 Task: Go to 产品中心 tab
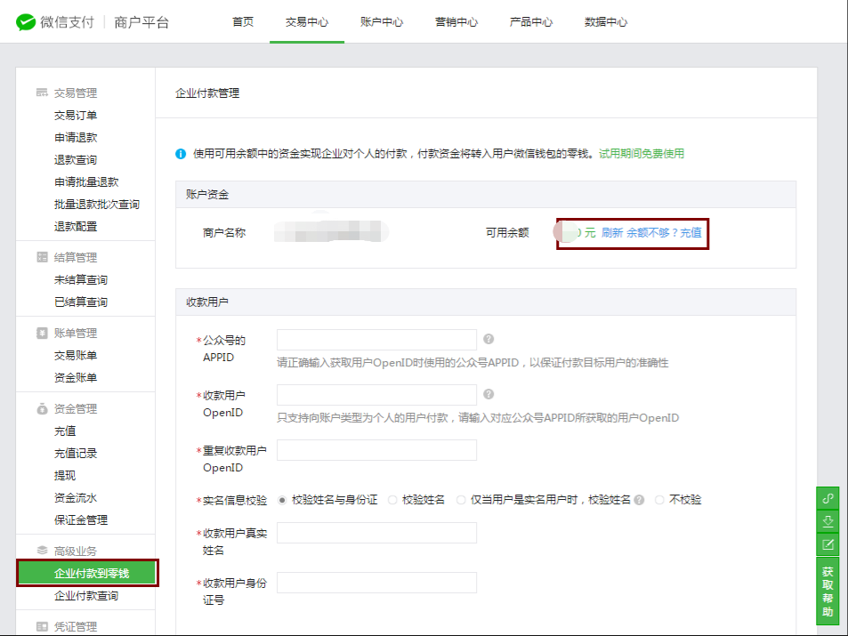coord(530,22)
